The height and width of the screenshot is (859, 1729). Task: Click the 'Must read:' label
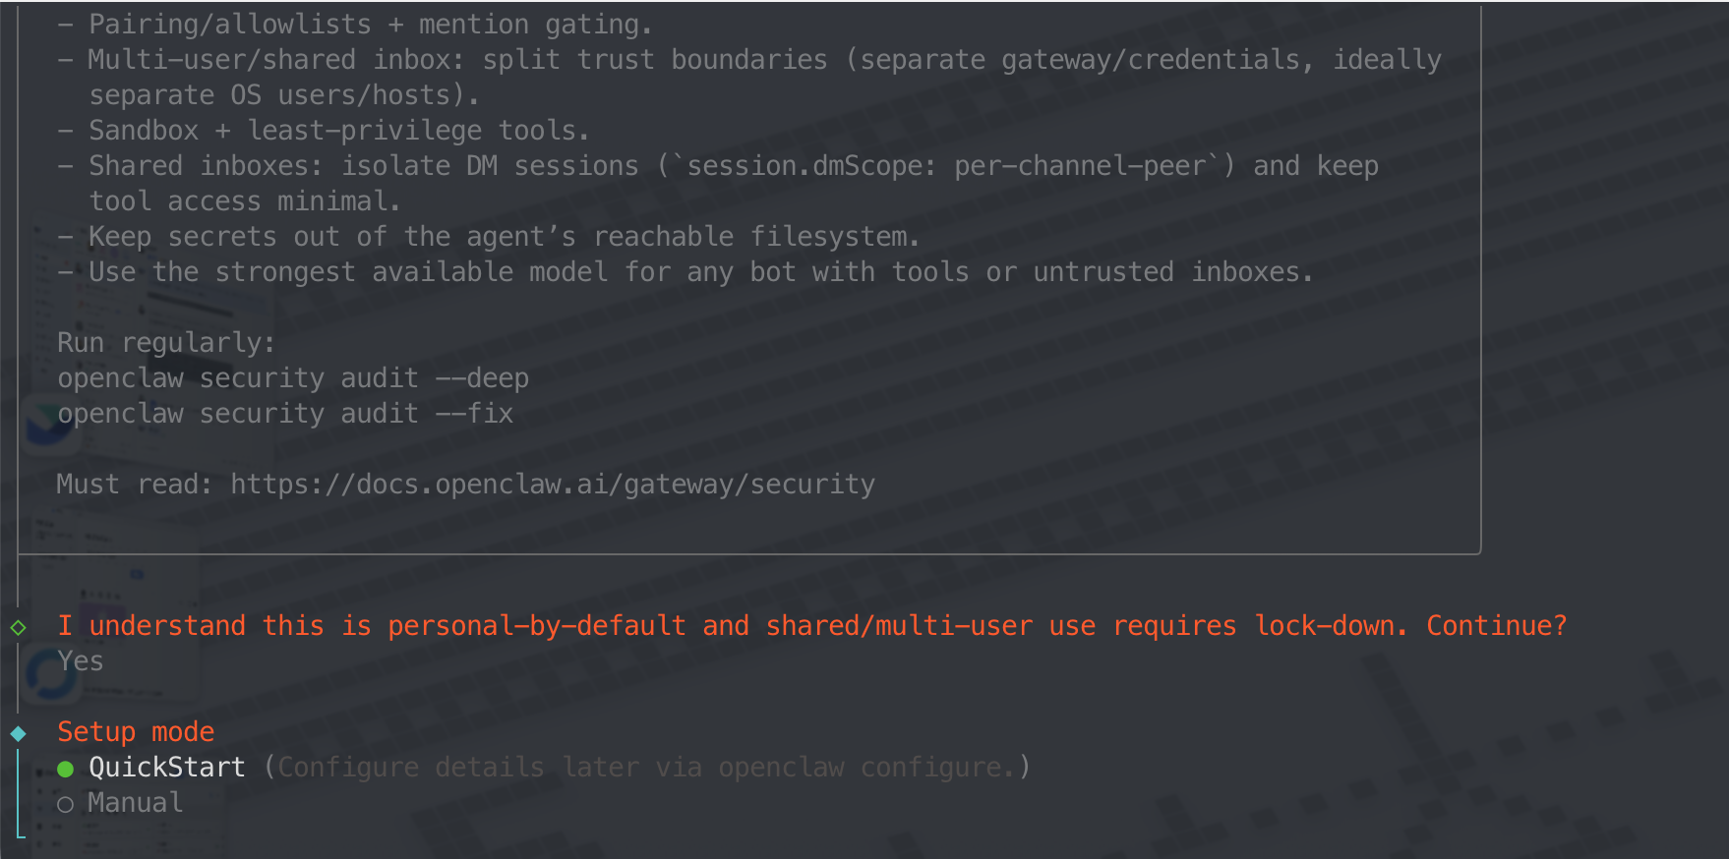pos(134,485)
